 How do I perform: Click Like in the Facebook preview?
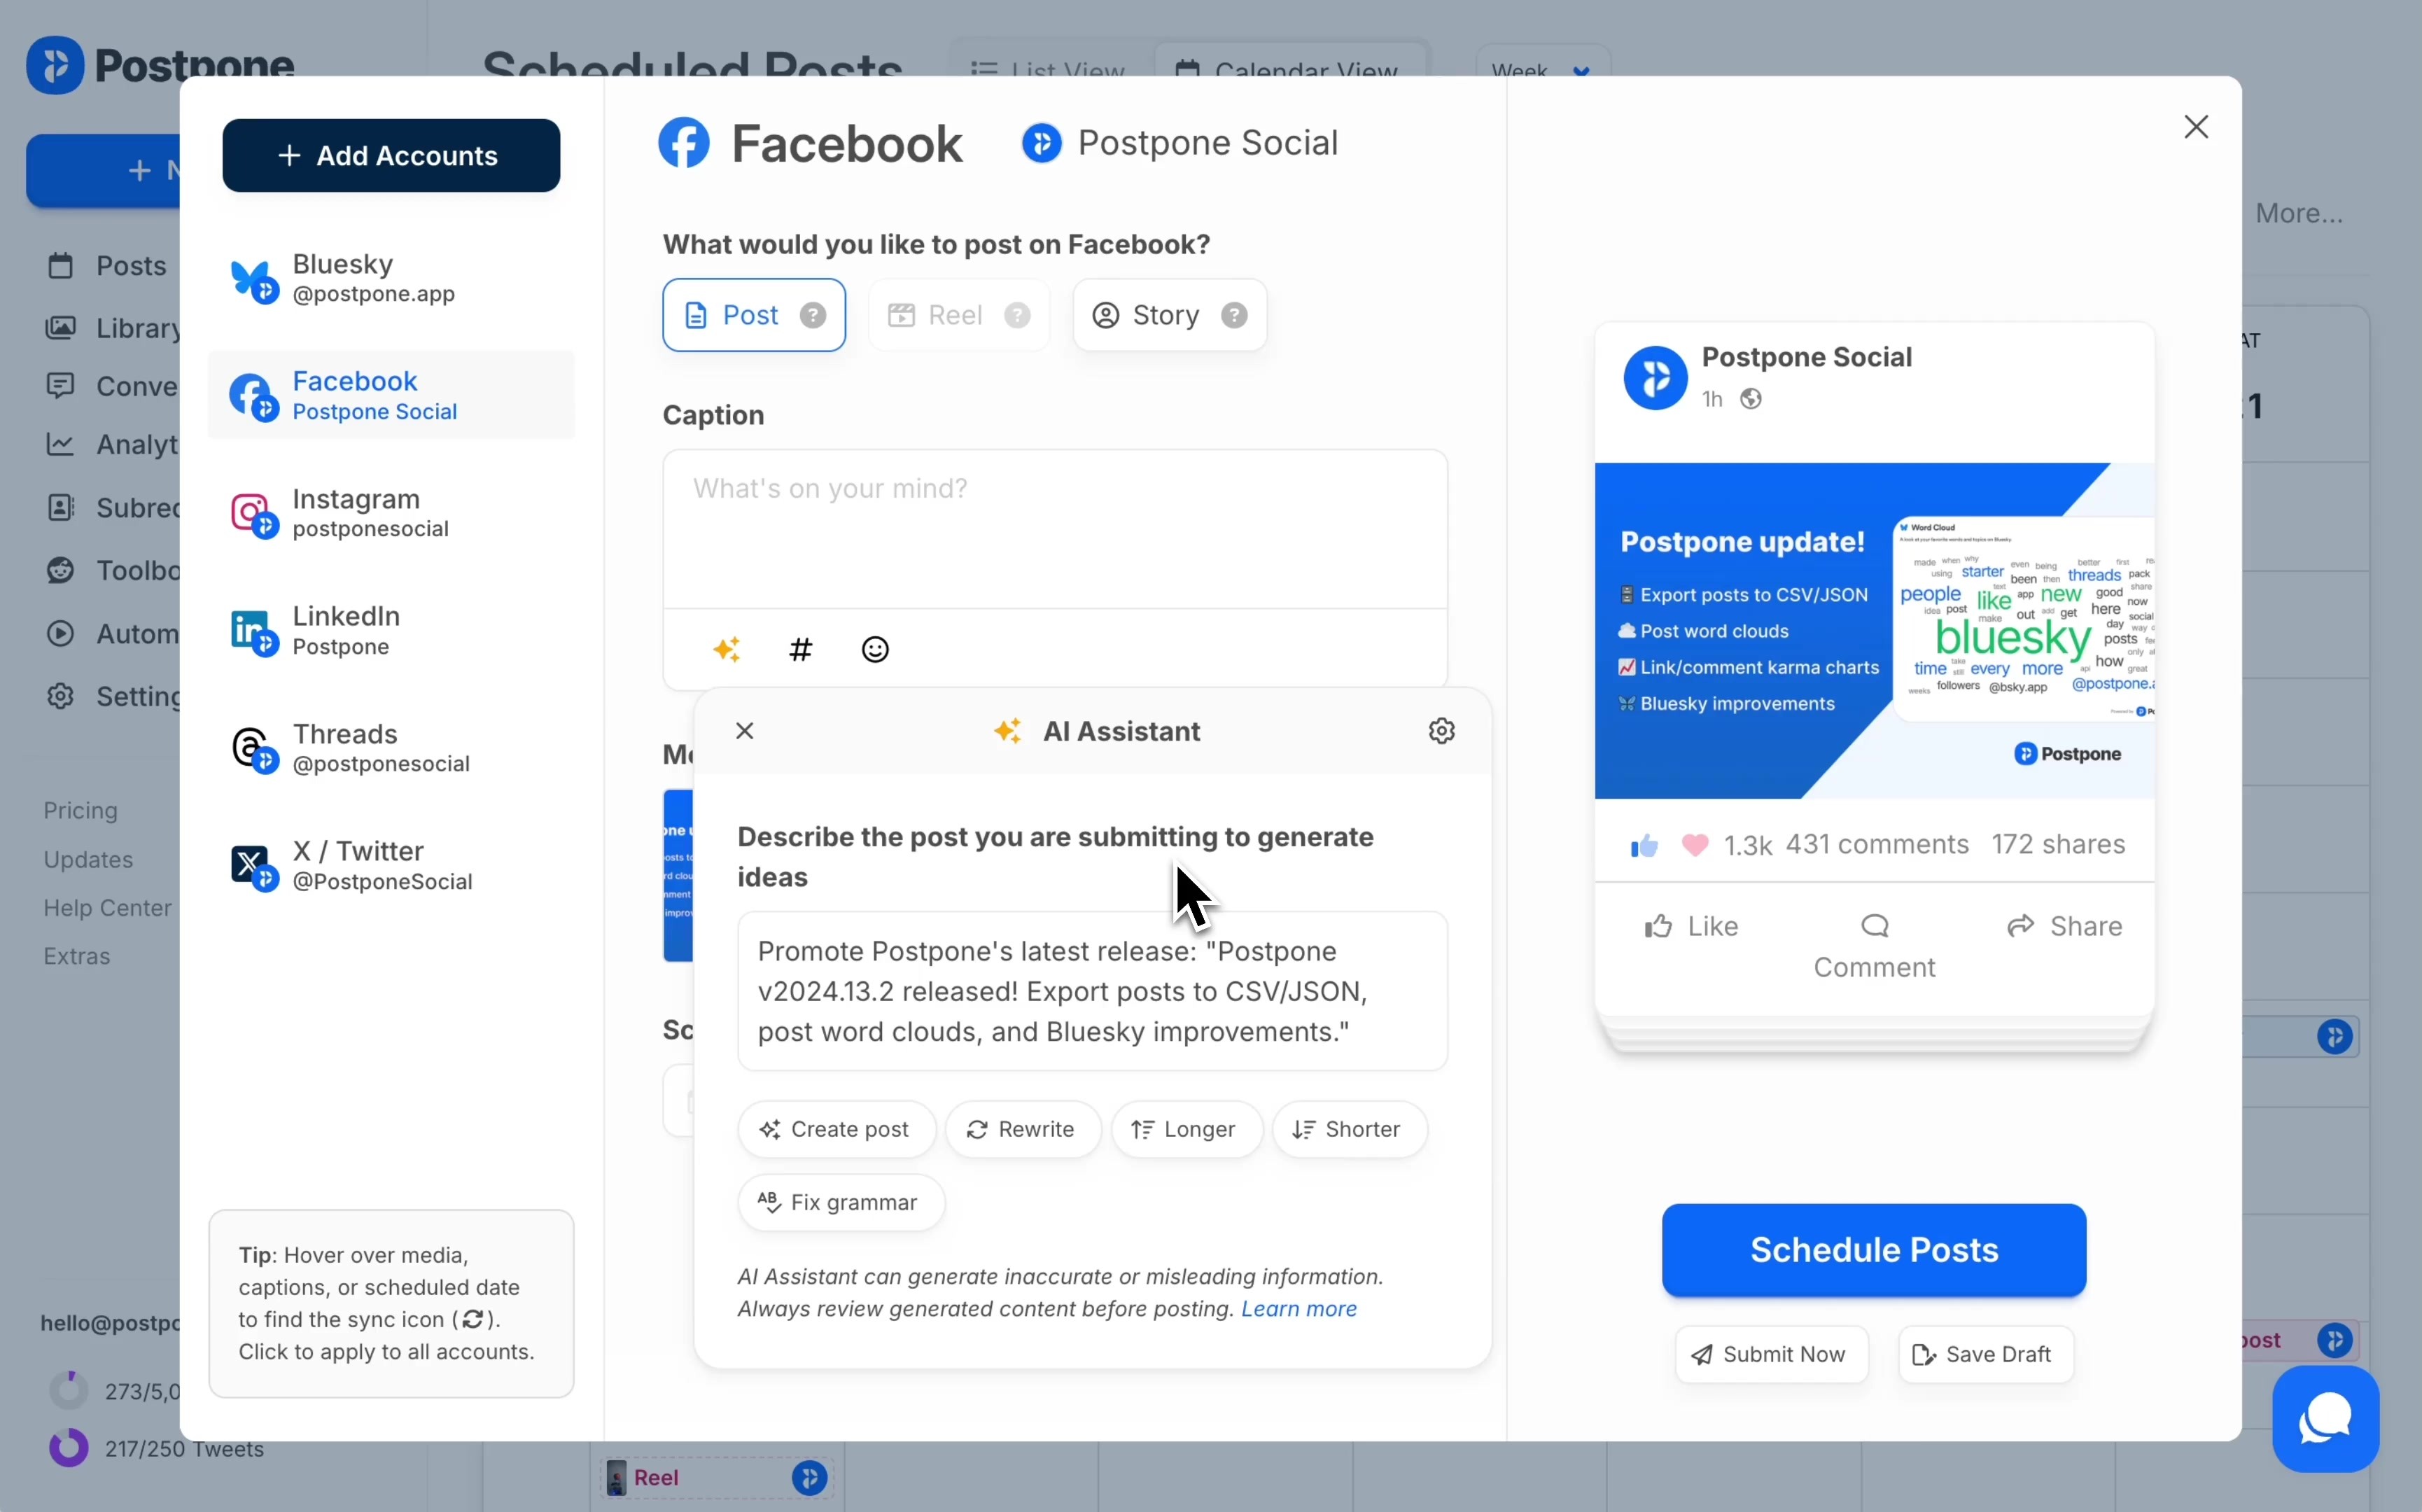(1691, 926)
